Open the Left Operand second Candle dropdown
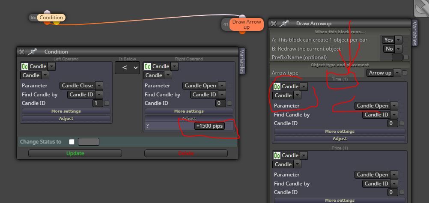 point(35,75)
